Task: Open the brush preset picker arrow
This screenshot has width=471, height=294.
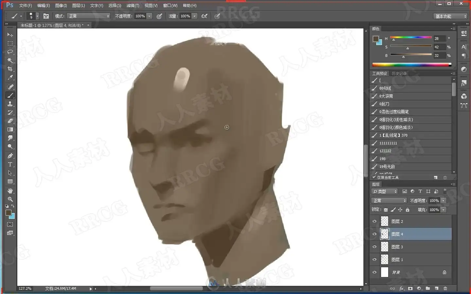Action: click(37, 16)
